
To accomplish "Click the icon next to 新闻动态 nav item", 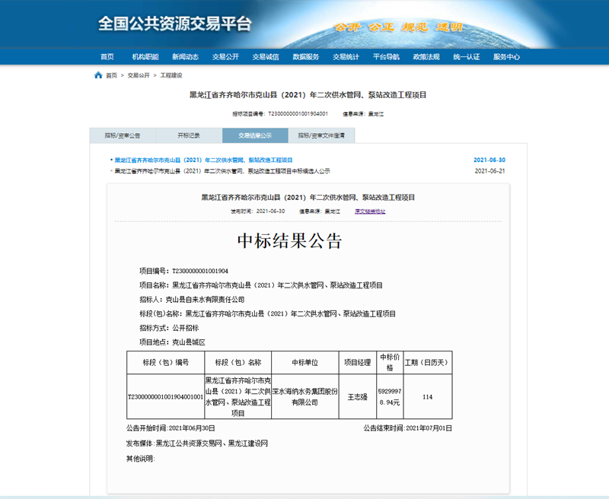I will tap(184, 56).
